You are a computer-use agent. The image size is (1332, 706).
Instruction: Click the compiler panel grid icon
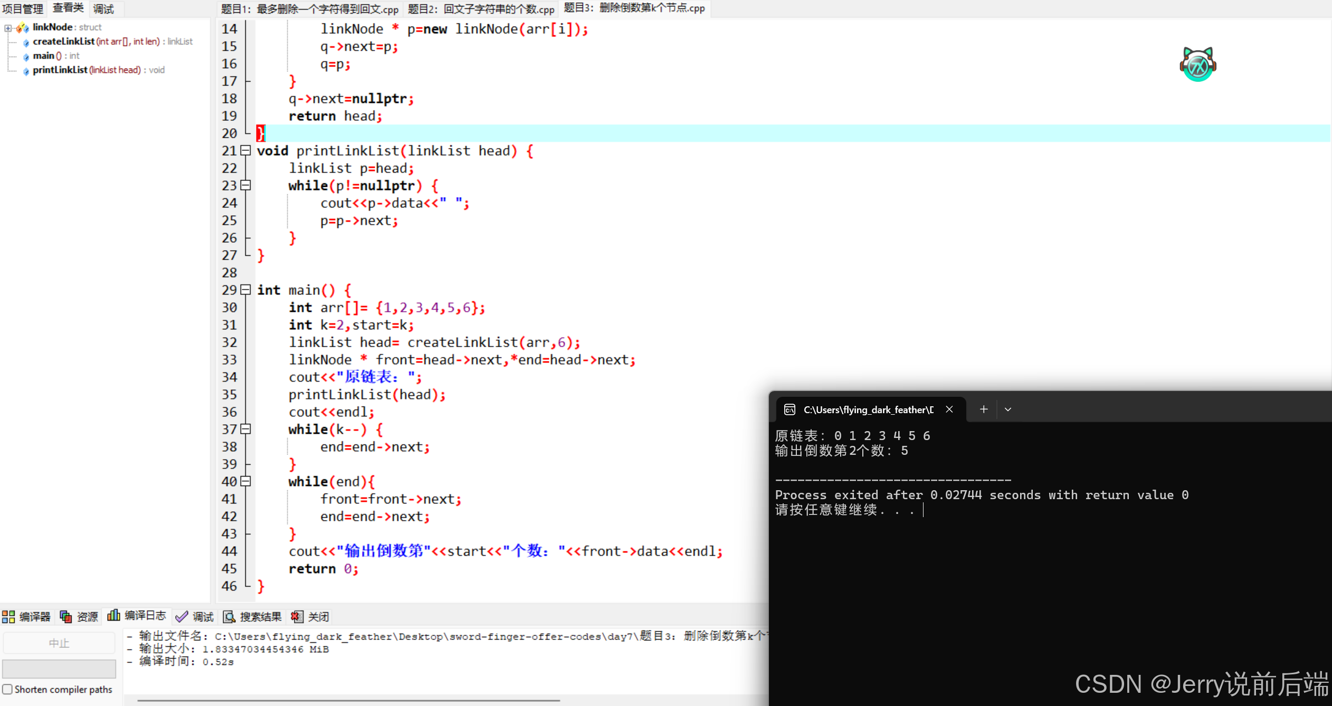point(8,616)
